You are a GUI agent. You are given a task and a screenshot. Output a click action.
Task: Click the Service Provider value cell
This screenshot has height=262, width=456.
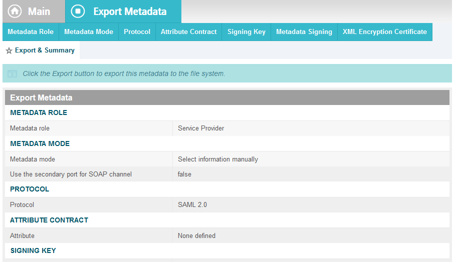click(x=311, y=128)
